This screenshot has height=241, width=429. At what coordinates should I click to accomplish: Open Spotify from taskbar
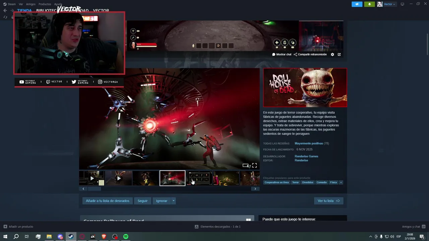[x=126, y=237]
